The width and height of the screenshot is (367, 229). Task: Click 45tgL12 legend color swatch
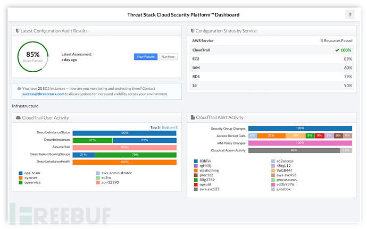tap(273, 166)
